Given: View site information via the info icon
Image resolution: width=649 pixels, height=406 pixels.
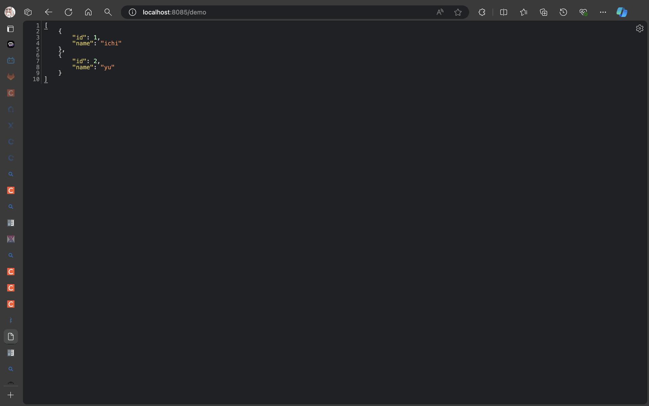Looking at the screenshot, I should pyautogui.click(x=133, y=12).
